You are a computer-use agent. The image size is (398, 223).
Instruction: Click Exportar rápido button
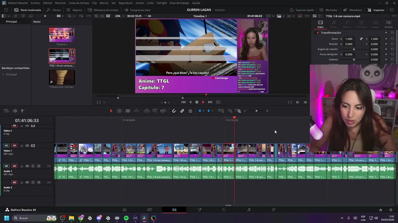[x=302, y=10]
